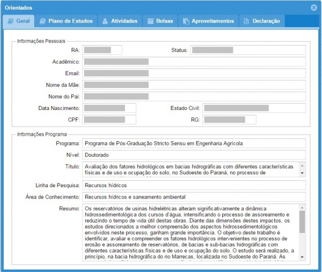Click the Acadêmico name field
The height and width of the screenshot is (272, 322).
(x=194, y=62)
